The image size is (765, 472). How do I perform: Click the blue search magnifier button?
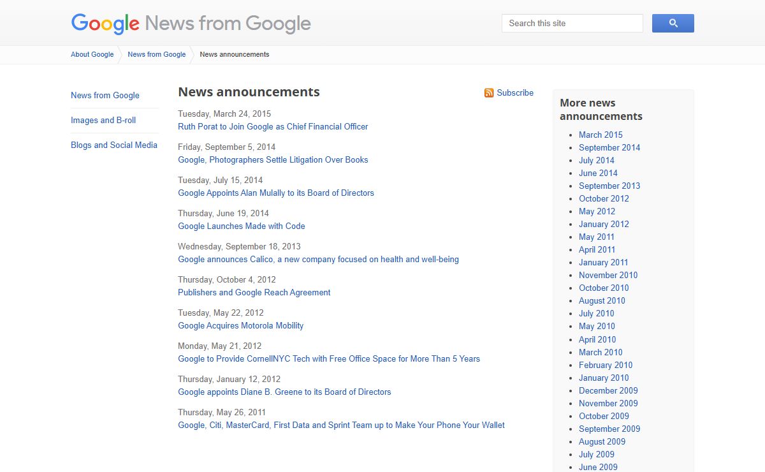coord(673,23)
